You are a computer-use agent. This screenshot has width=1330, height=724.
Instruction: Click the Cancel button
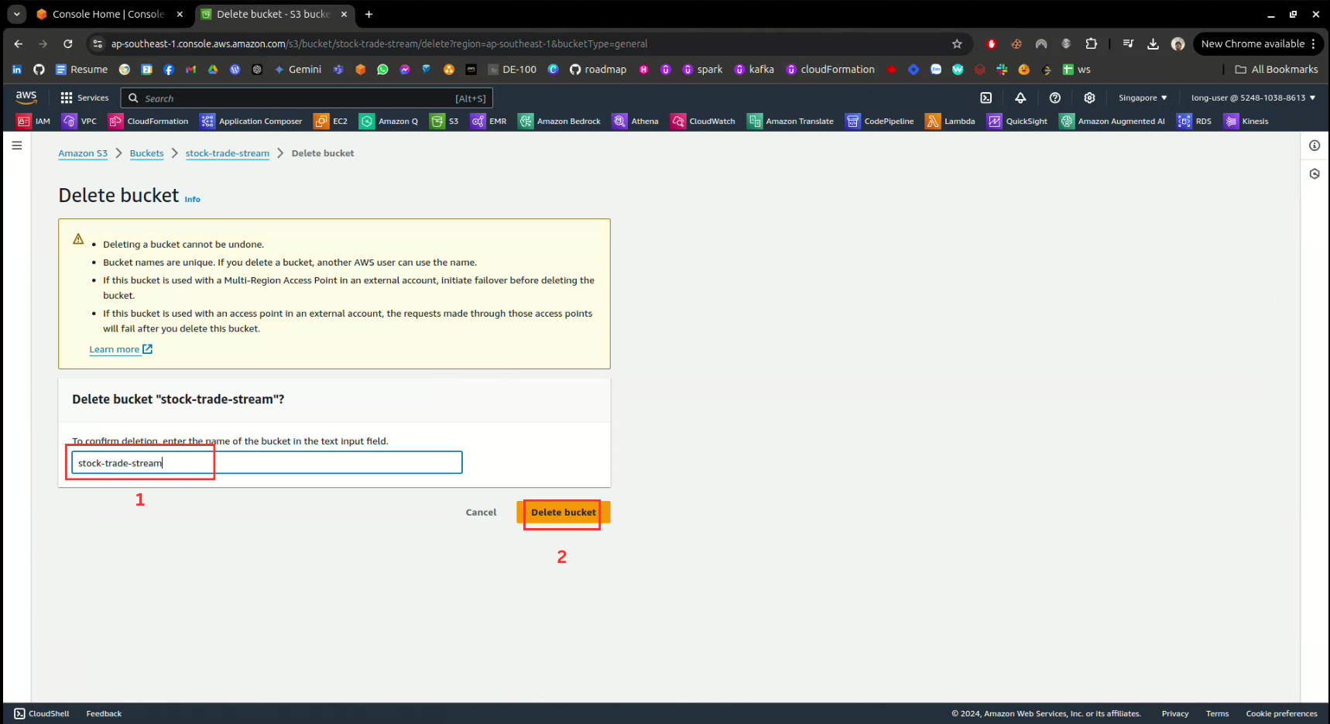point(481,513)
